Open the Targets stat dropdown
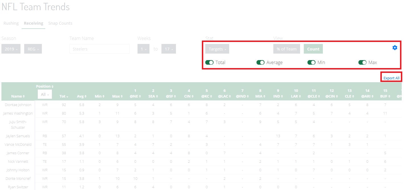This screenshot has width=404, height=190. [217, 48]
